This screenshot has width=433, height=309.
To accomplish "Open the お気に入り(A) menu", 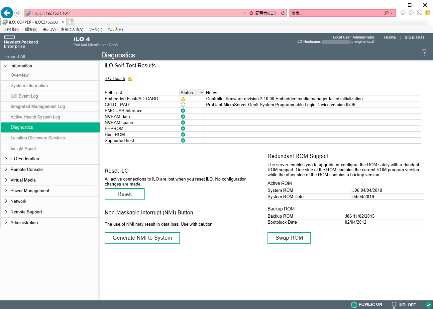I will pos(72,30).
